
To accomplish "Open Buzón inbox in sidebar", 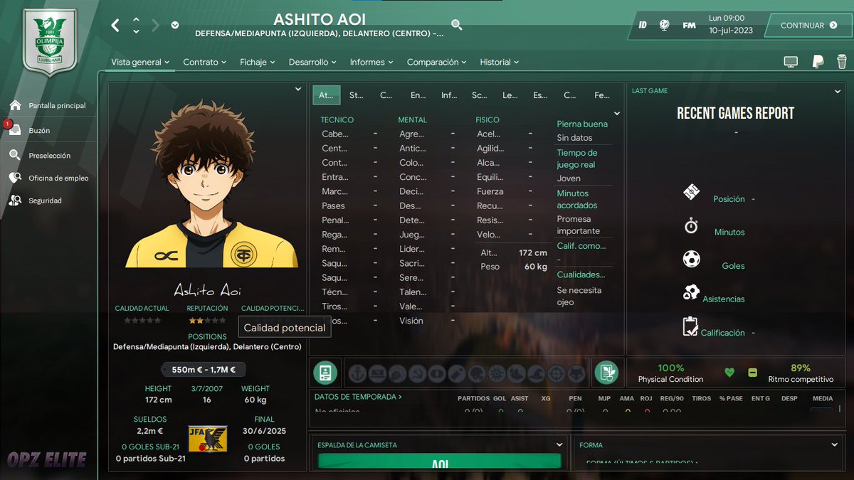I will tap(30, 131).
